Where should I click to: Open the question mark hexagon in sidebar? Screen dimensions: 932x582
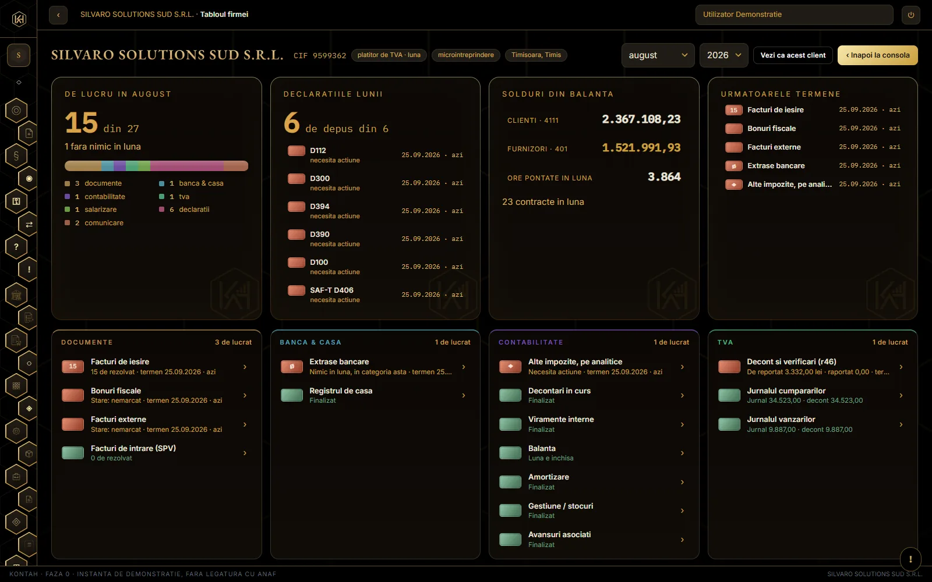pos(16,247)
